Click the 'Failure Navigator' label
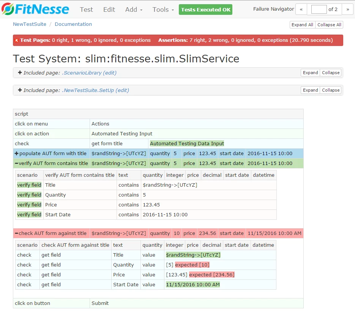 (x=273, y=9)
